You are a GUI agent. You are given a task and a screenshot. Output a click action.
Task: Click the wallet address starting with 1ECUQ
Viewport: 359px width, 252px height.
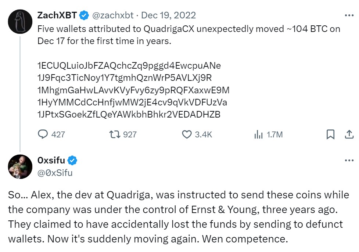pos(129,66)
